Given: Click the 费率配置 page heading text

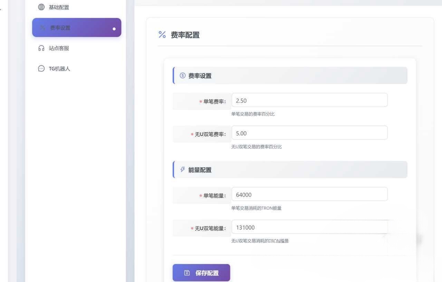Looking at the screenshot, I should [185, 35].
